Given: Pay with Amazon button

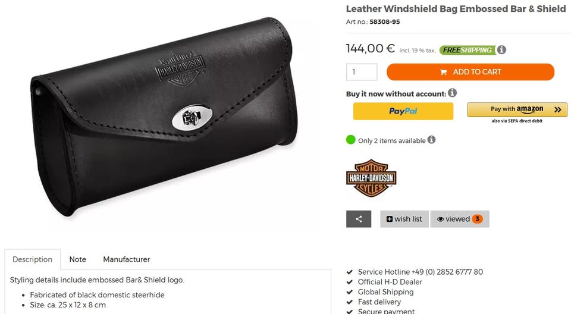Looking at the screenshot, I should [517, 109].
